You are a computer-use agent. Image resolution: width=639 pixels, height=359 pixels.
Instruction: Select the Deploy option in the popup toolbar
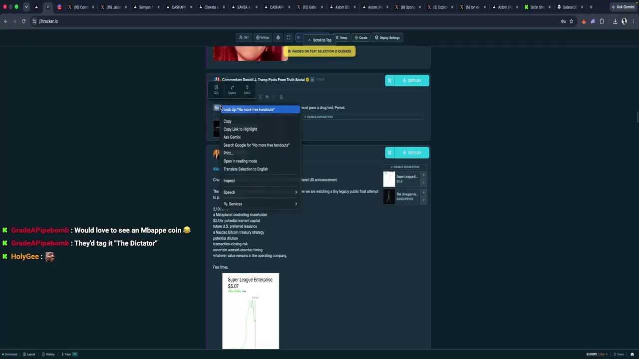pyautogui.click(x=232, y=90)
